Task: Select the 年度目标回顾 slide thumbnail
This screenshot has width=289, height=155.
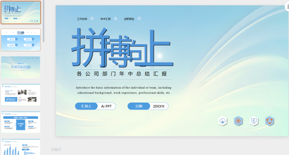Action: coord(21,68)
